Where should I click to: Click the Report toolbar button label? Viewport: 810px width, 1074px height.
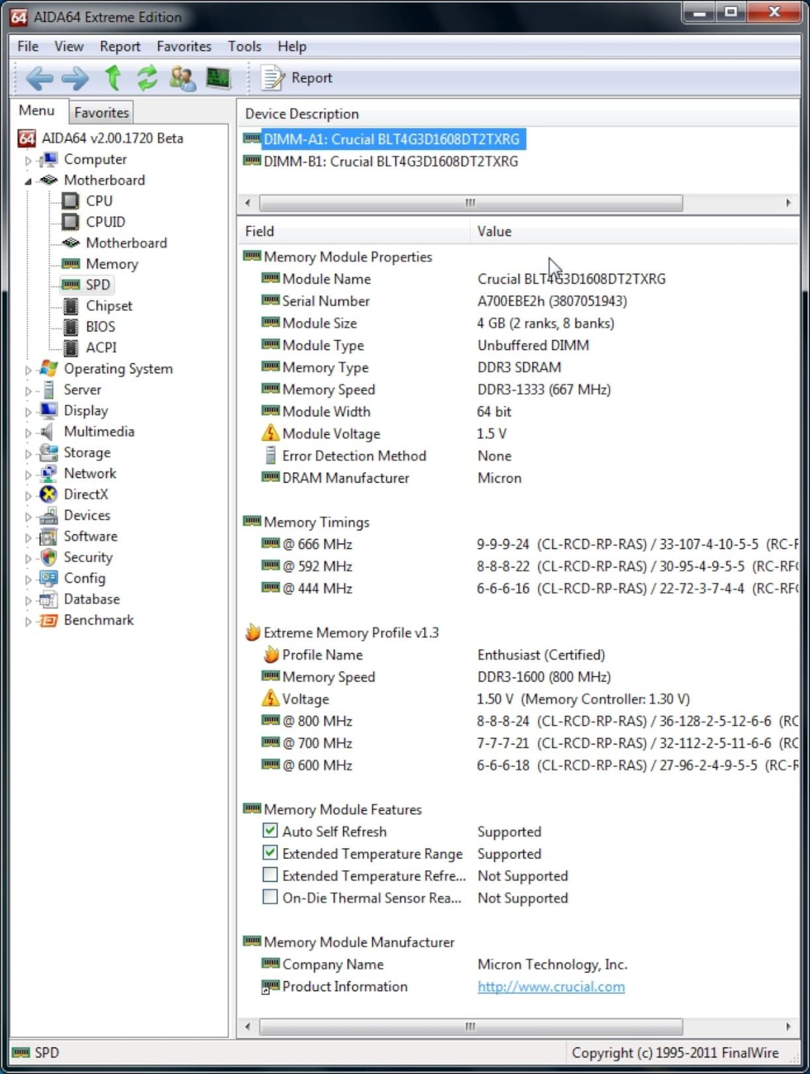point(311,78)
